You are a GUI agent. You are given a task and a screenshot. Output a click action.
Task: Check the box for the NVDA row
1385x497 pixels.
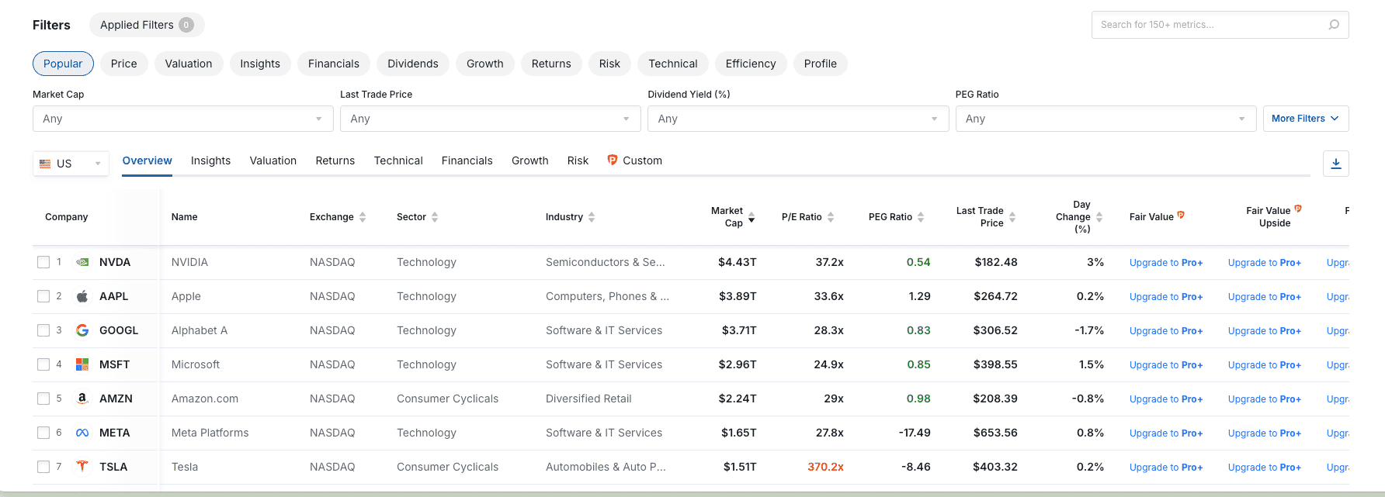click(43, 262)
